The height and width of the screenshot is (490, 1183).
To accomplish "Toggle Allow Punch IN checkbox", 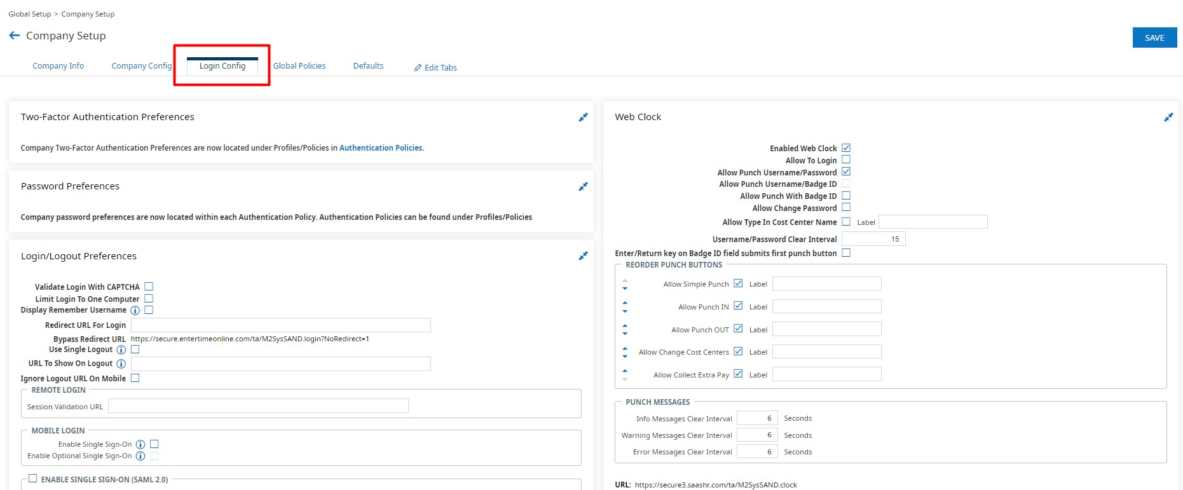I will pos(738,306).
